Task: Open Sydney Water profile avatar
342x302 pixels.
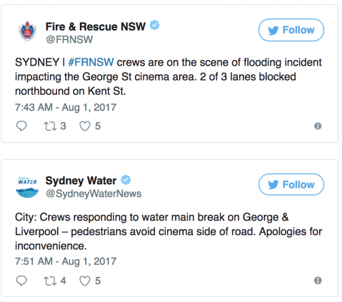Action: click(27, 187)
